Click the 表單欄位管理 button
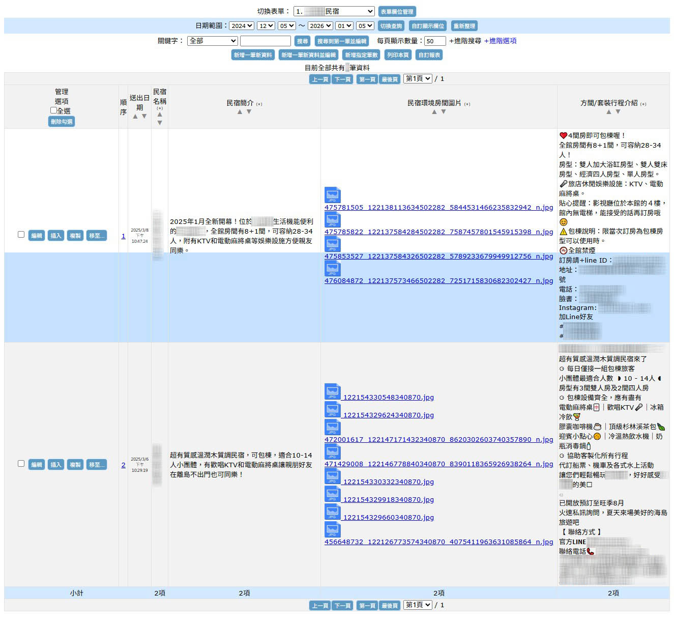Image resolution: width=674 pixels, height=622 pixels. 397,11
